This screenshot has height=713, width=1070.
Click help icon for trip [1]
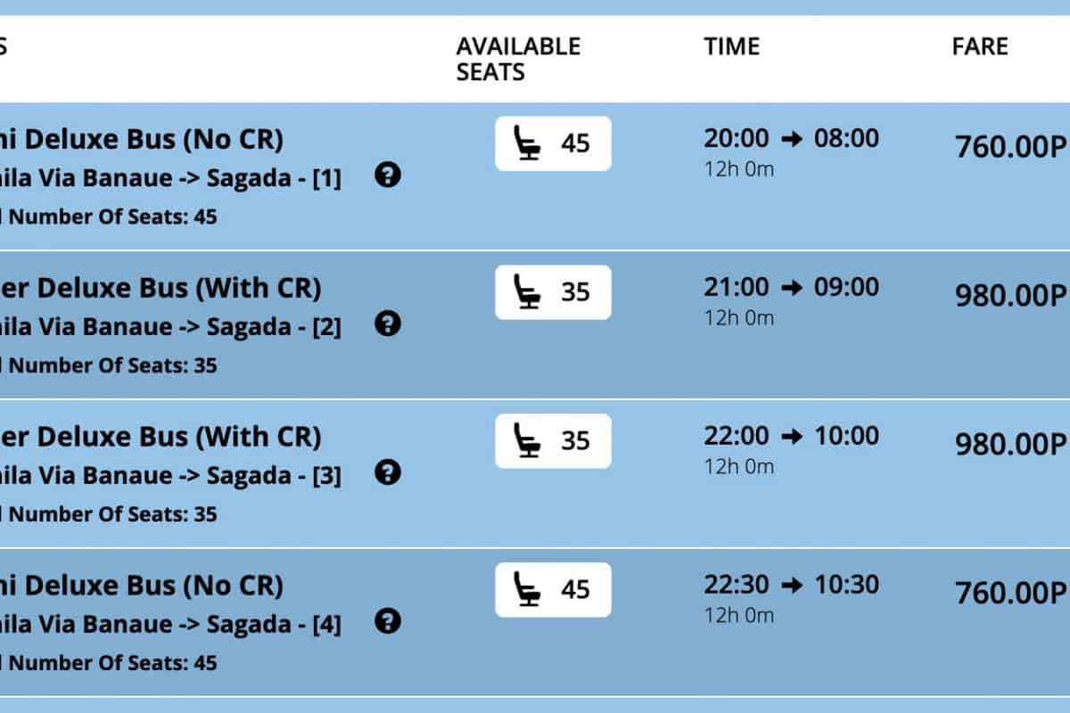pos(387,176)
